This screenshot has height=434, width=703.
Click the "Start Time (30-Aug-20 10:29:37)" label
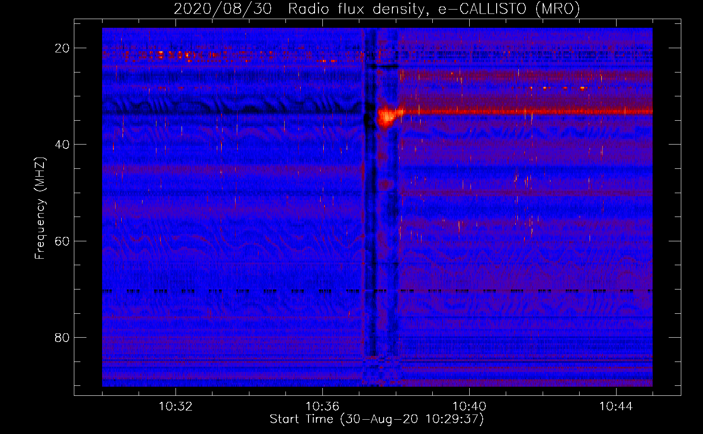377,419
